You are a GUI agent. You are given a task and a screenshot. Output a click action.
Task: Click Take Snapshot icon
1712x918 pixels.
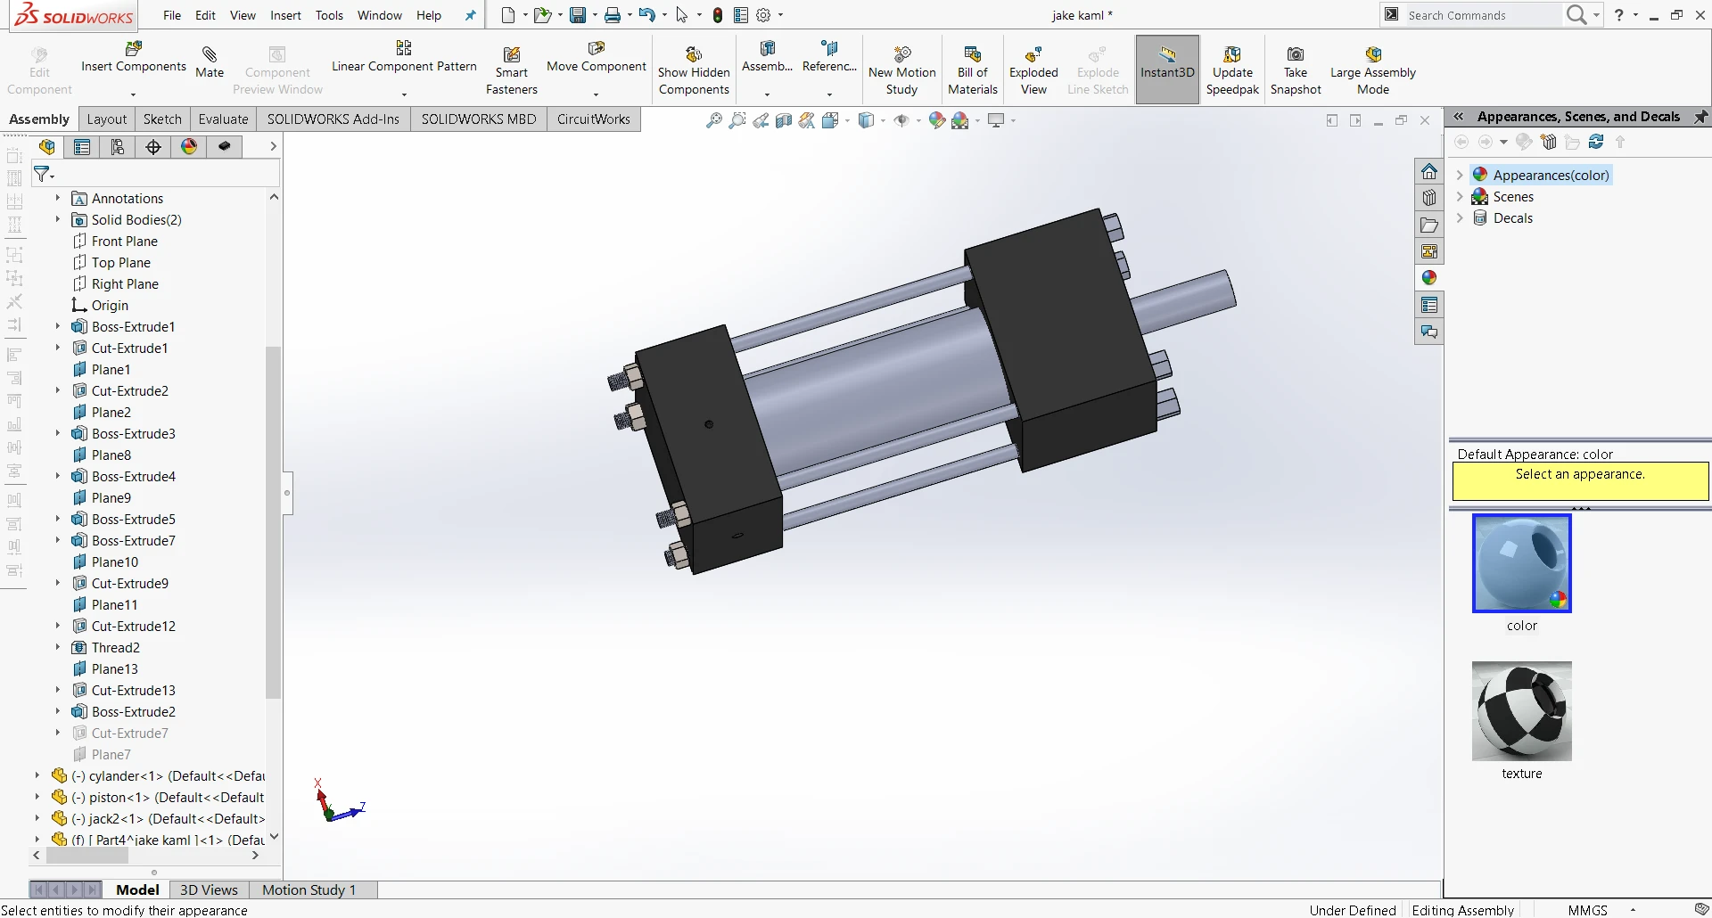tap(1296, 55)
